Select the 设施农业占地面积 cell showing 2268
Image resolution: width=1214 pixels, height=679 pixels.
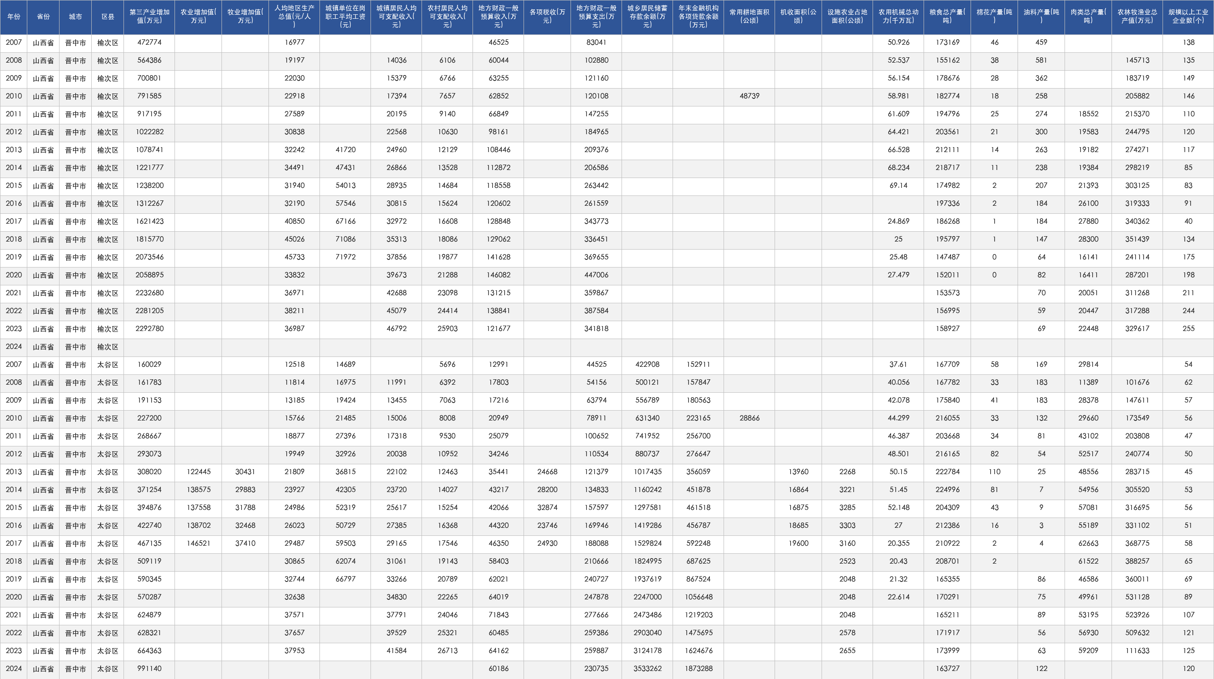click(x=848, y=471)
